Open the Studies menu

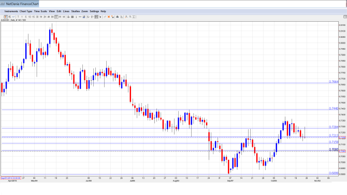click(76, 11)
